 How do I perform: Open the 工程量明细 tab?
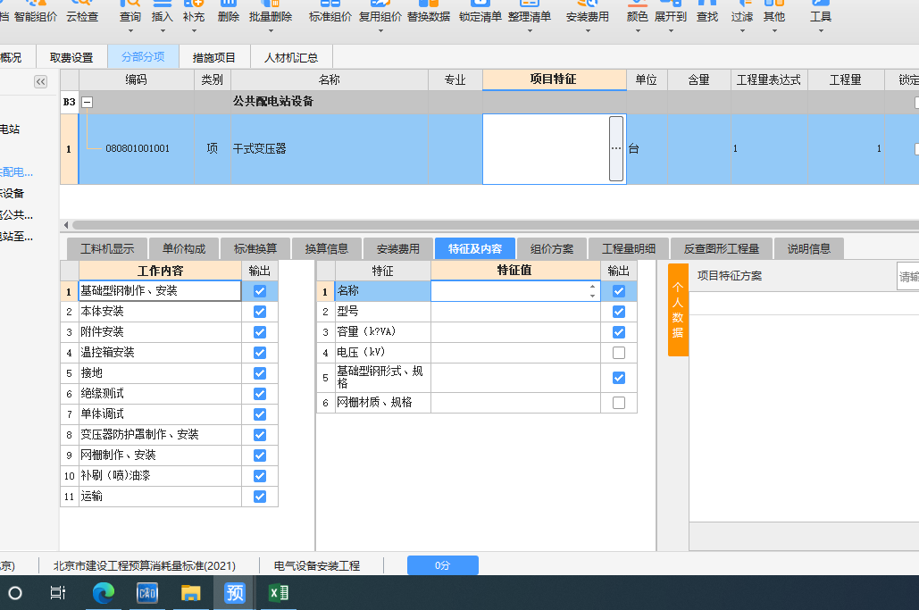coord(629,249)
